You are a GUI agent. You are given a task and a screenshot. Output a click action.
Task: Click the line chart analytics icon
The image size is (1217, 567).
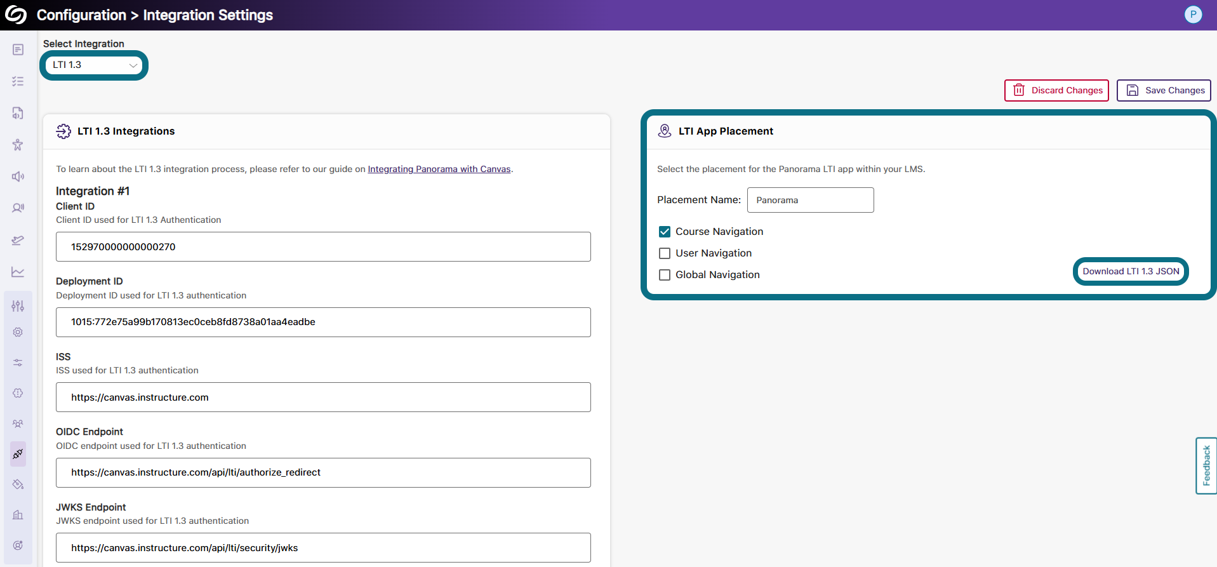click(x=18, y=272)
